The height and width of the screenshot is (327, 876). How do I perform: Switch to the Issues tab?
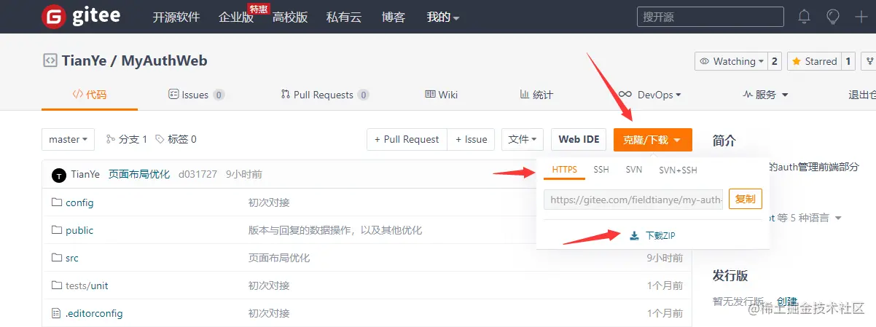[196, 95]
